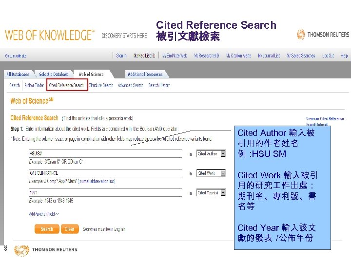Switch to Select a Database tab
Viewport: 351px width, 263px height.
coord(54,74)
